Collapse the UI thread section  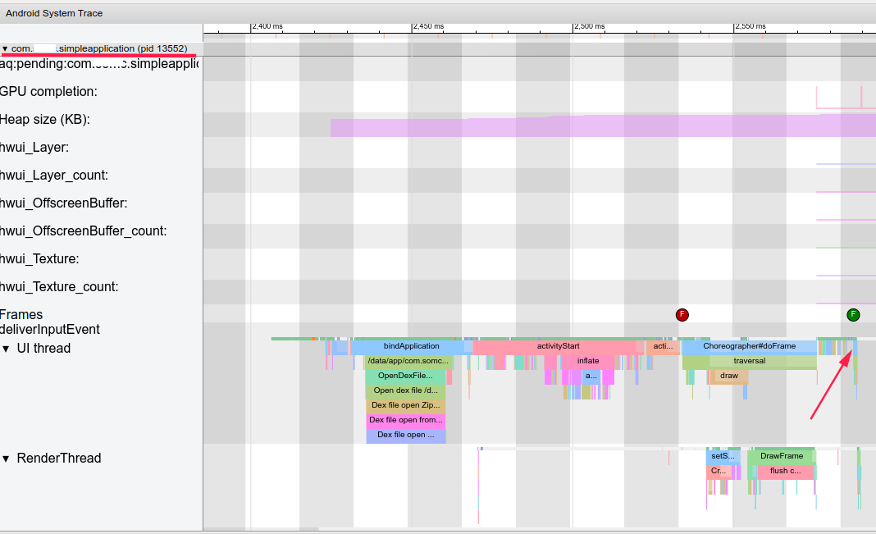(x=6, y=349)
